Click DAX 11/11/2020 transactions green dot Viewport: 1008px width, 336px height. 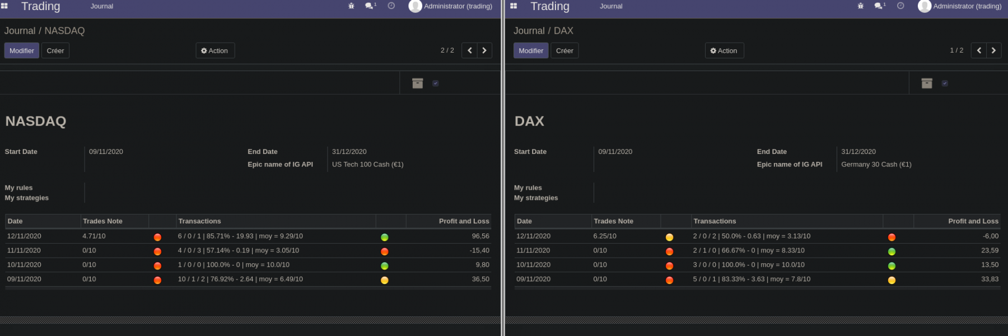[x=892, y=251]
